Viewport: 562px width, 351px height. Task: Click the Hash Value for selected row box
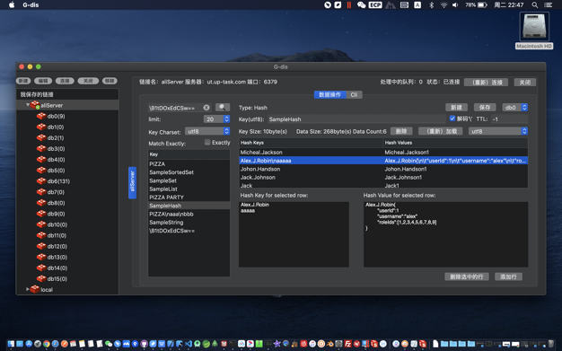(445, 234)
